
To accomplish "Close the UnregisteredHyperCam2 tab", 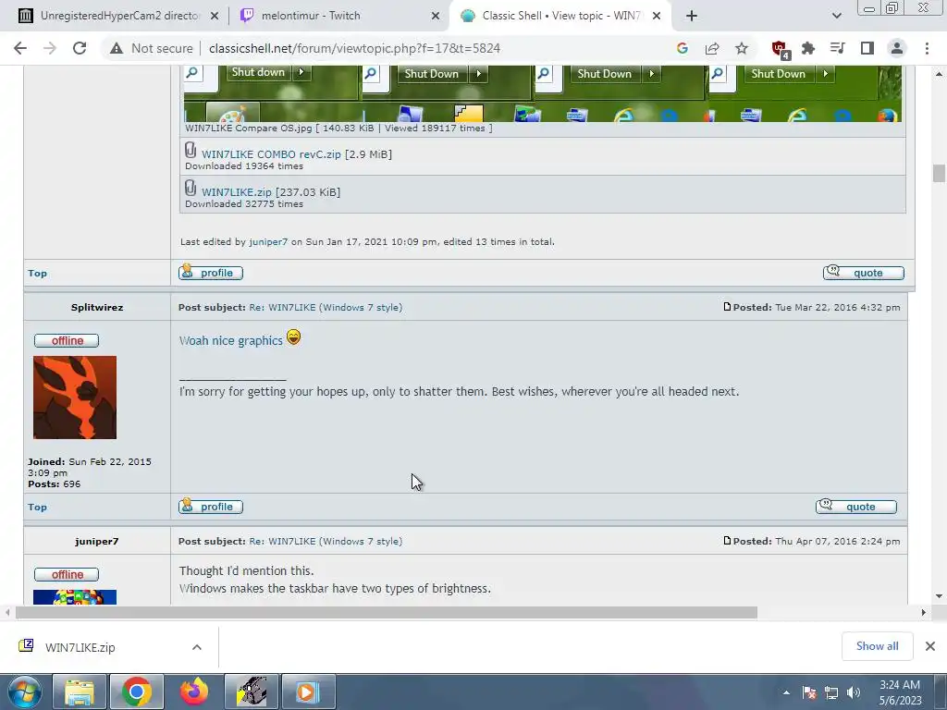I will [215, 16].
